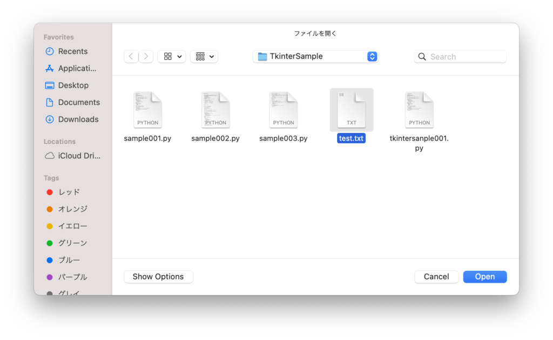Open the Downloads folder in sidebar
This screenshot has height=340, width=553.
(73, 119)
